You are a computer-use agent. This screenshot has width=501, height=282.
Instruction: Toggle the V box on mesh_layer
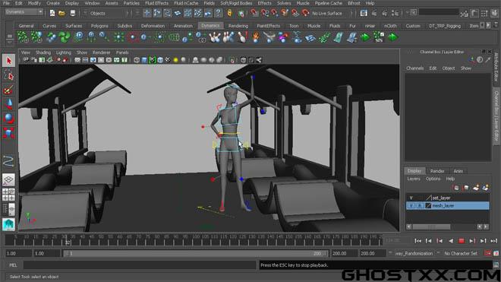(x=411, y=205)
